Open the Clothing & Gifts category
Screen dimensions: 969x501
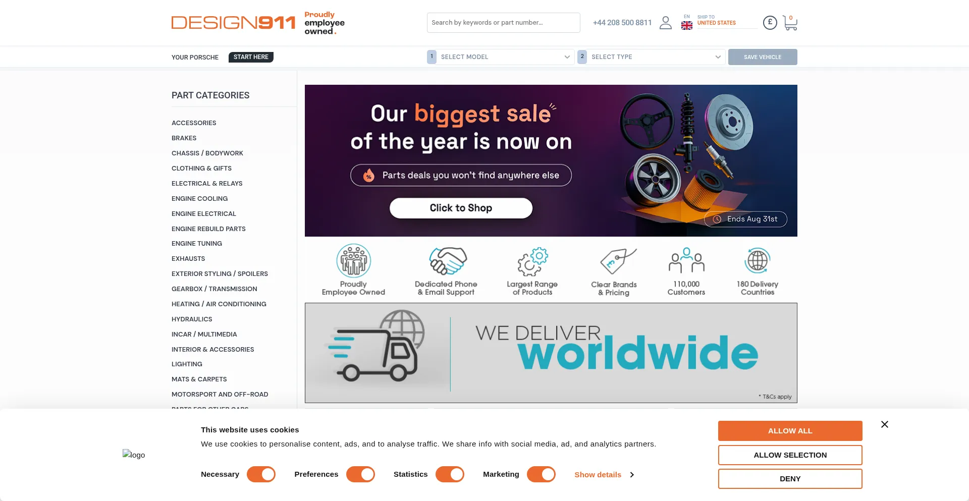pyautogui.click(x=202, y=169)
